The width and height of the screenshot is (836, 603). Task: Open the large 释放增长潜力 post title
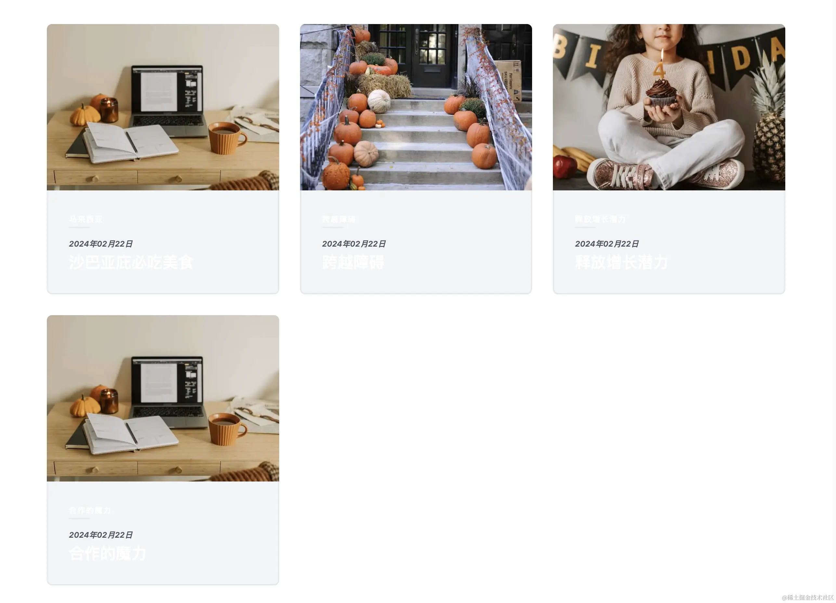click(621, 262)
